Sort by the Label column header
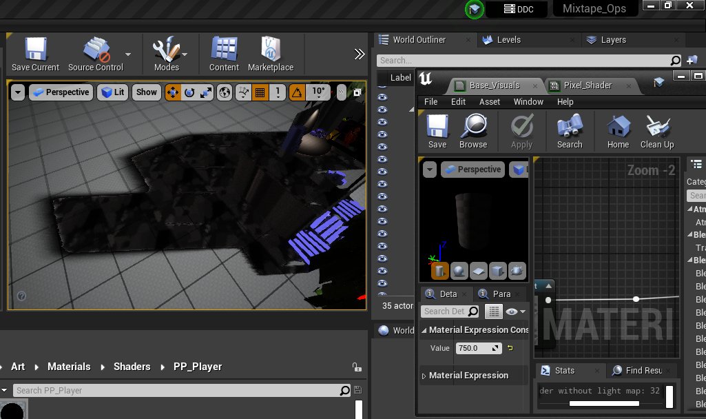Viewport: 706px width, 419px height. pyautogui.click(x=400, y=77)
